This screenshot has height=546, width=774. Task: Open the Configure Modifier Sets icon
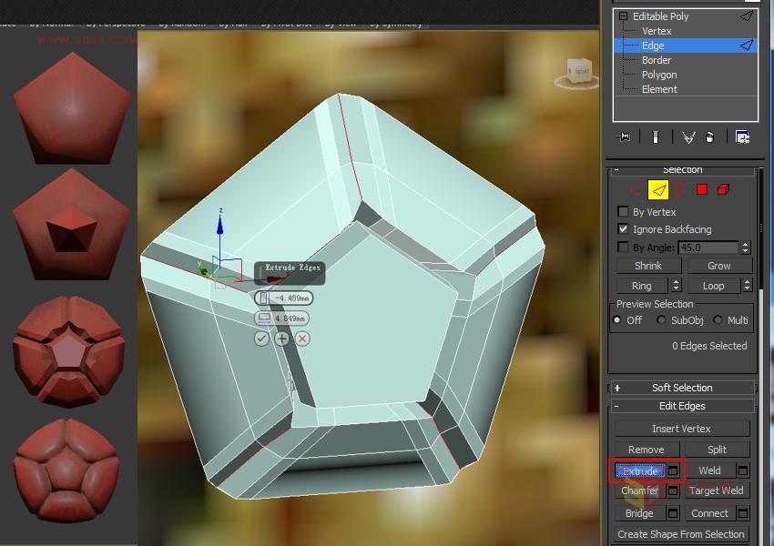pos(742,136)
